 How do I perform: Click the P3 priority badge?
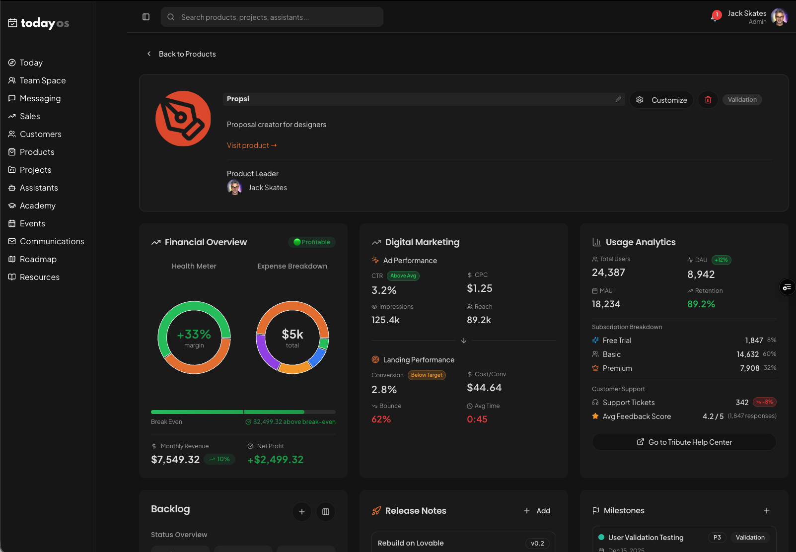pyautogui.click(x=717, y=538)
